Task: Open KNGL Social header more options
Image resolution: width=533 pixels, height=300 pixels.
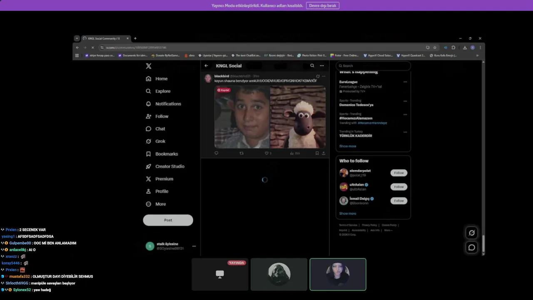Action: (321, 66)
